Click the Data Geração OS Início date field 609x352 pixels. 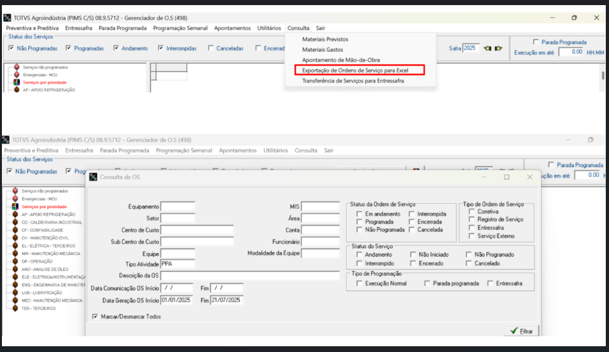[177, 300]
